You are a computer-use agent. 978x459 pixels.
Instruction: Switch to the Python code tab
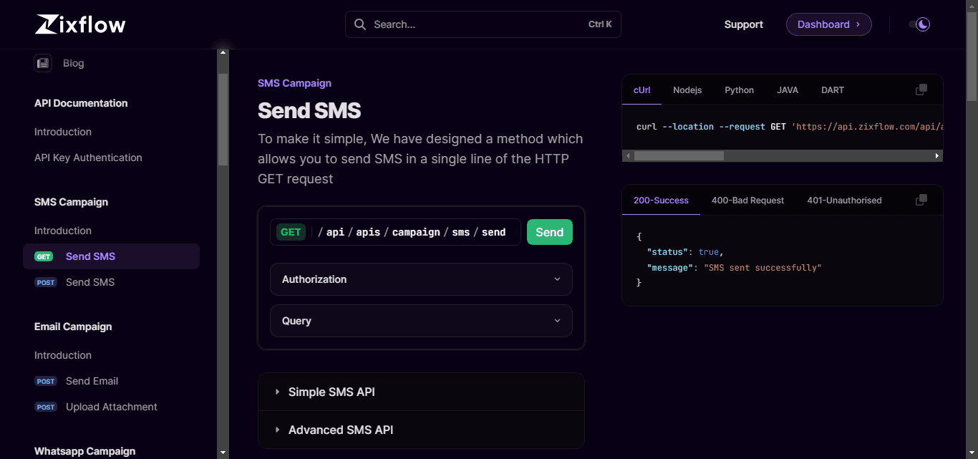coord(739,90)
